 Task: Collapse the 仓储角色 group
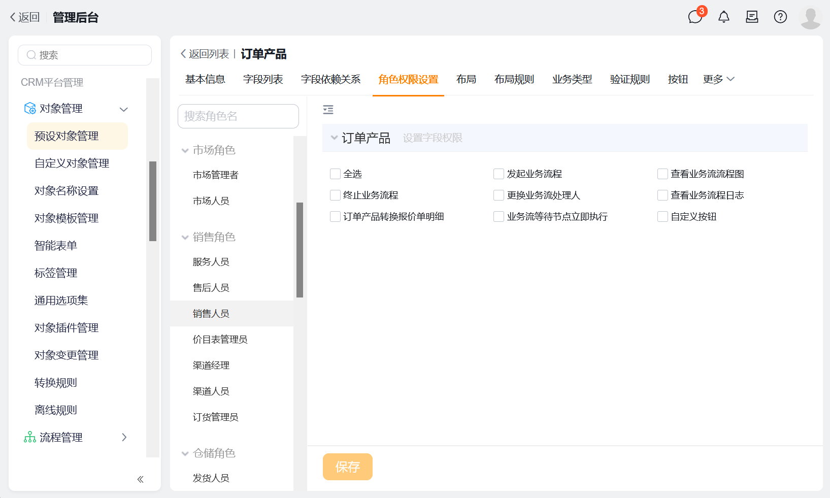tap(185, 453)
